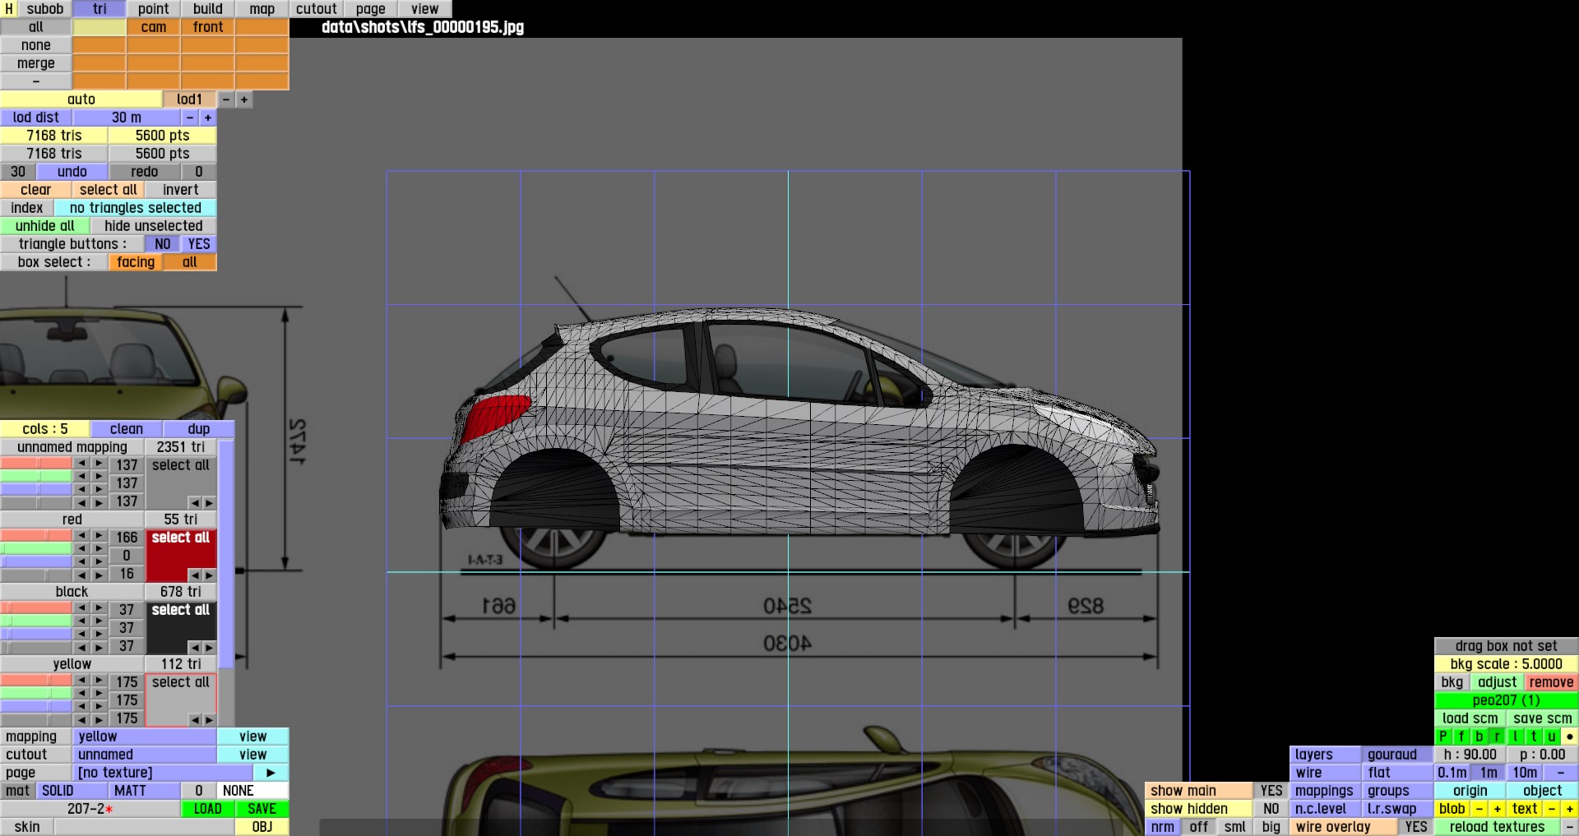The height and width of the screenshot is (836, 1579).
Task: Click the auto LOD selector
Action: coord(81,99)
